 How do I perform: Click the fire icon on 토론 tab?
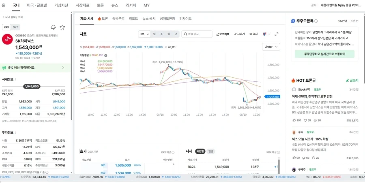tap(99, 19)
